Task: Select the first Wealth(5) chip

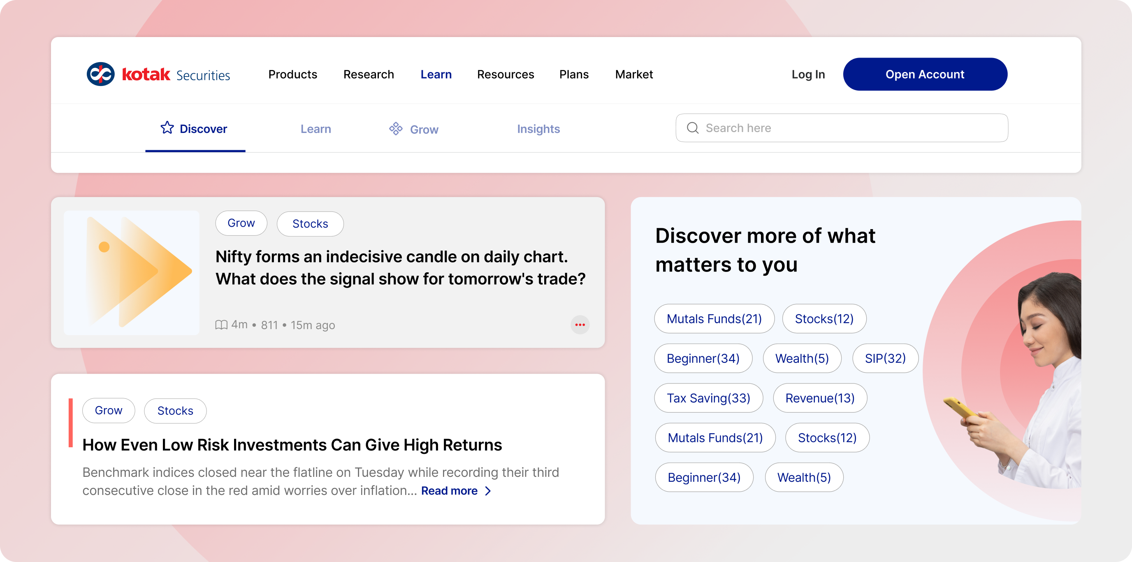Action: point(802,358)
